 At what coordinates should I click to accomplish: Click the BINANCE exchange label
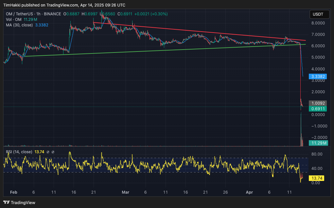(52, 14)
